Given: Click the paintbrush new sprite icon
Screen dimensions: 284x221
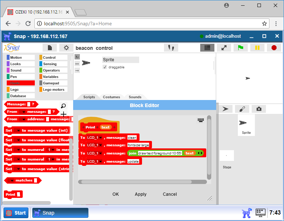Looking at the screenshot, I should (x=242, y=109).
